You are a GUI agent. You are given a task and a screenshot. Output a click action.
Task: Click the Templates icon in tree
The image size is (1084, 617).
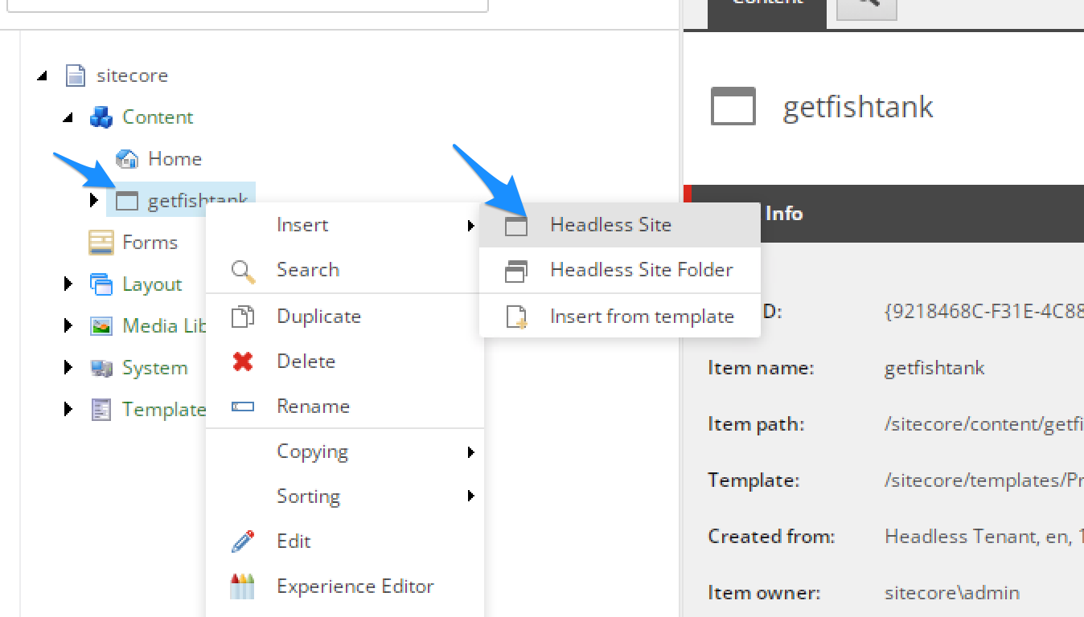[x=101, y=410]
